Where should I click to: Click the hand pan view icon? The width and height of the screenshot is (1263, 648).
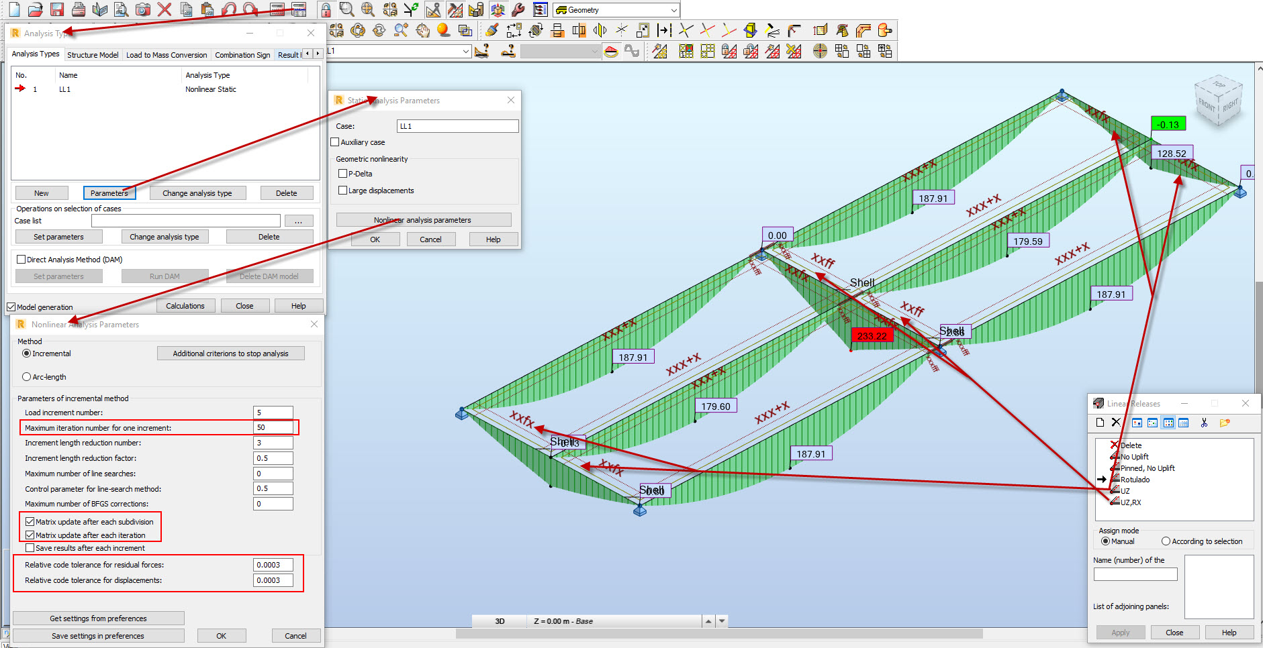coord(422,30)
